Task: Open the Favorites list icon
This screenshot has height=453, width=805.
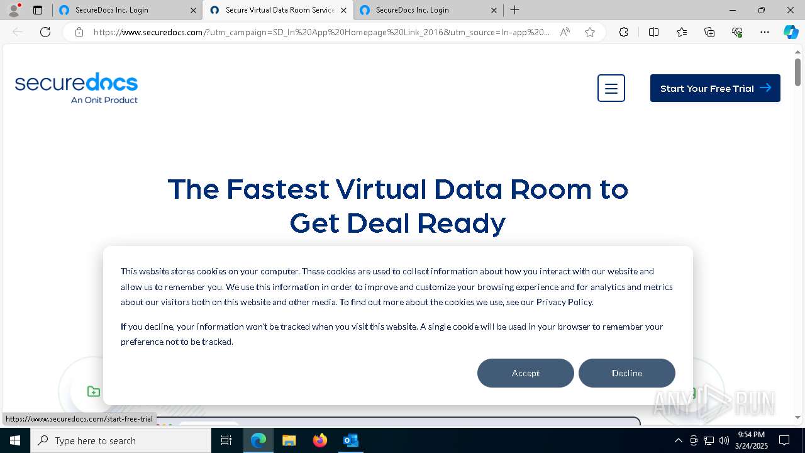Action: coord(682,32)
